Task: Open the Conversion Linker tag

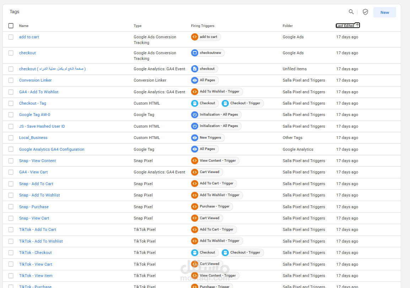Action: pos(35,80)
